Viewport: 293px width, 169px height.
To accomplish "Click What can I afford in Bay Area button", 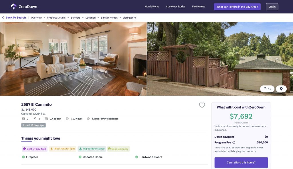I will (x=237, y=7).
